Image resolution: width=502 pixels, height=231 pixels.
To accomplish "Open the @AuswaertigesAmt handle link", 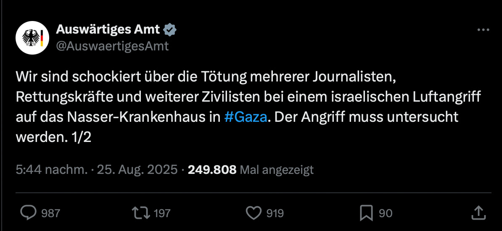I will click(x=112, y=46).
